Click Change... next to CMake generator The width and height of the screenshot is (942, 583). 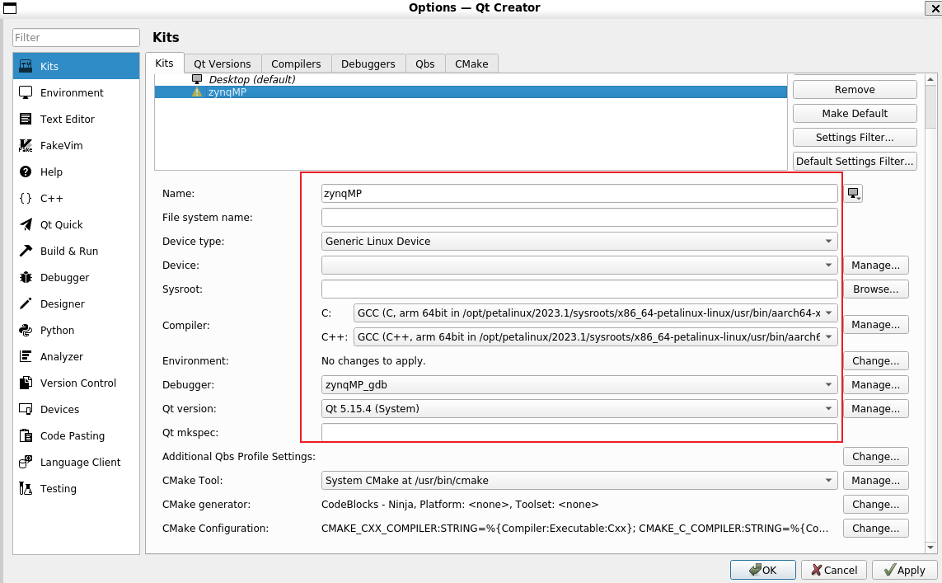coord(876,505)
